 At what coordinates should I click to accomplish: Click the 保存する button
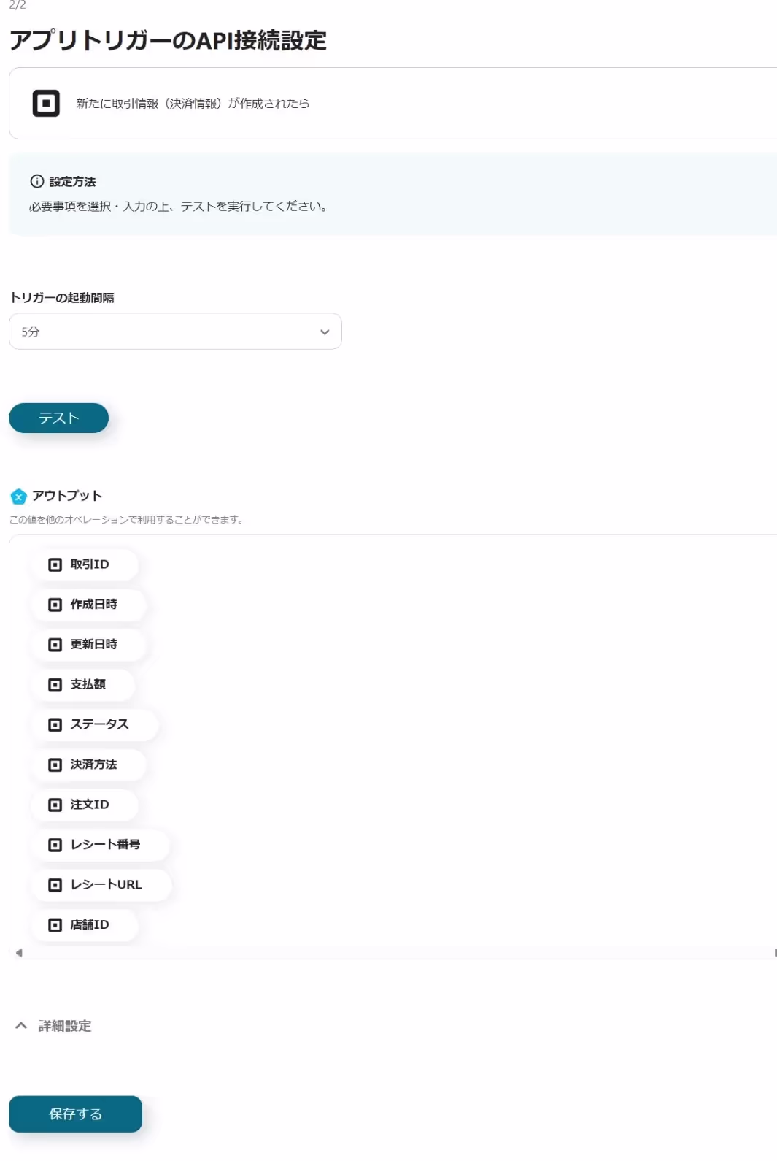point(75,1114)
